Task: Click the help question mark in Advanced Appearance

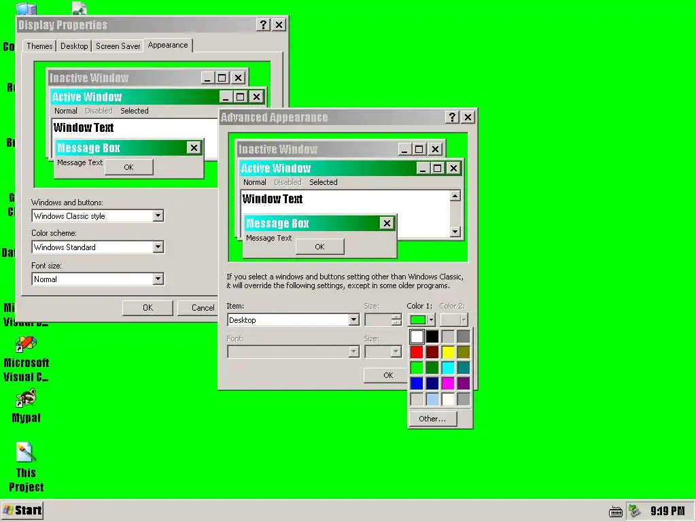Action: pos(452,117)
